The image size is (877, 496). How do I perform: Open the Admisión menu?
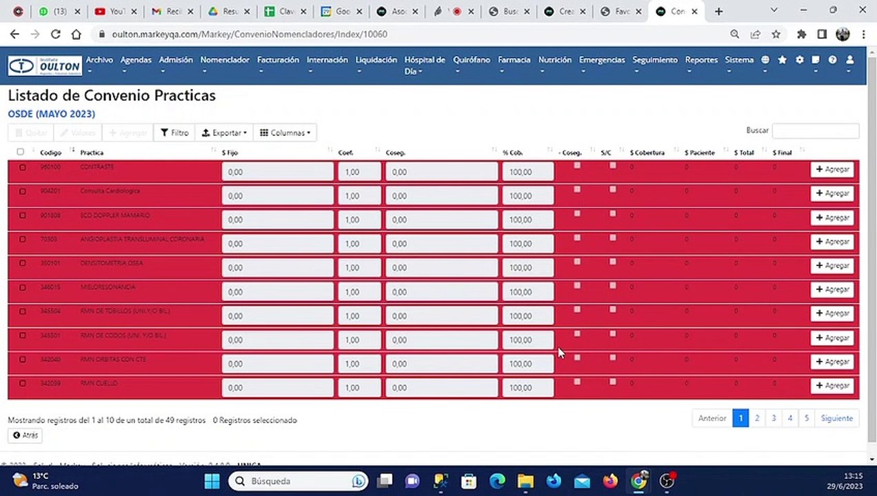point(176,64)
